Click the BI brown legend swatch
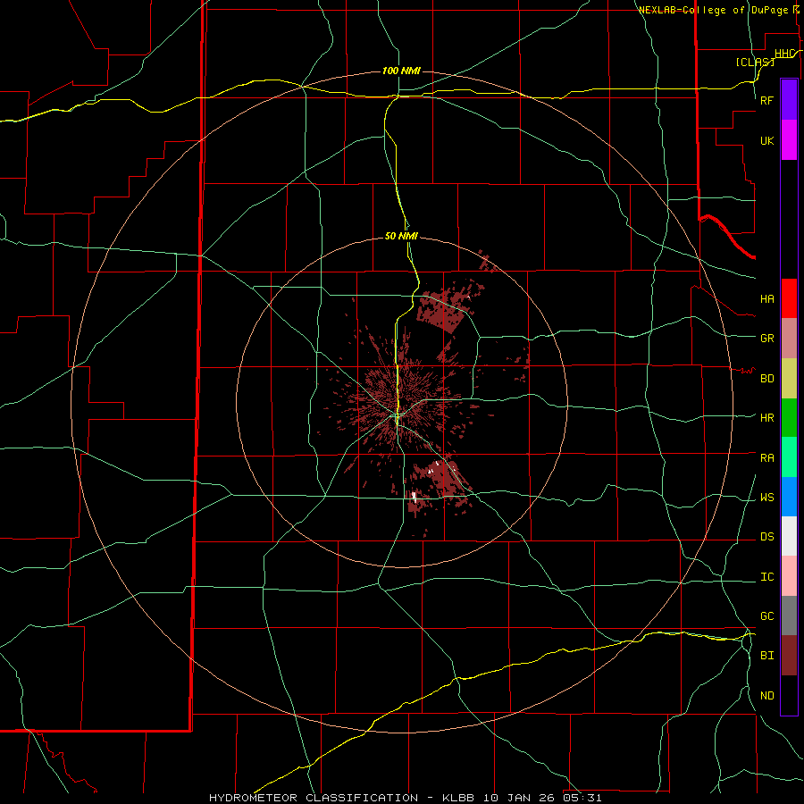Screen dimensions: 804x804 click(x=789, y=656)
